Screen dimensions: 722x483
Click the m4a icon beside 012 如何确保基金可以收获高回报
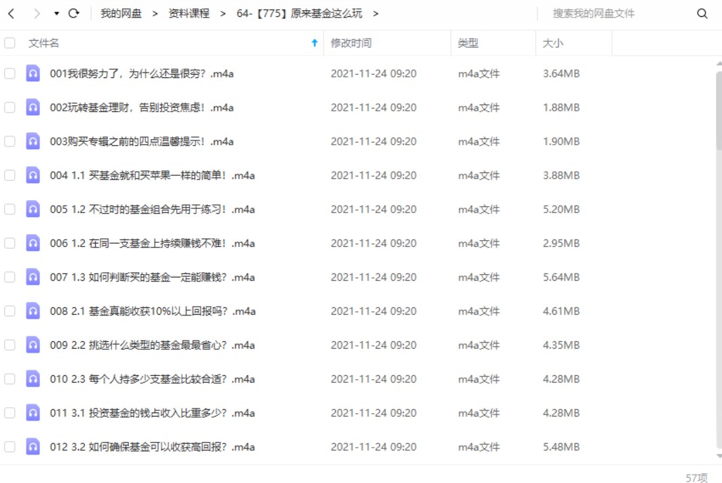pyautogui.click(x=33, y=446)
